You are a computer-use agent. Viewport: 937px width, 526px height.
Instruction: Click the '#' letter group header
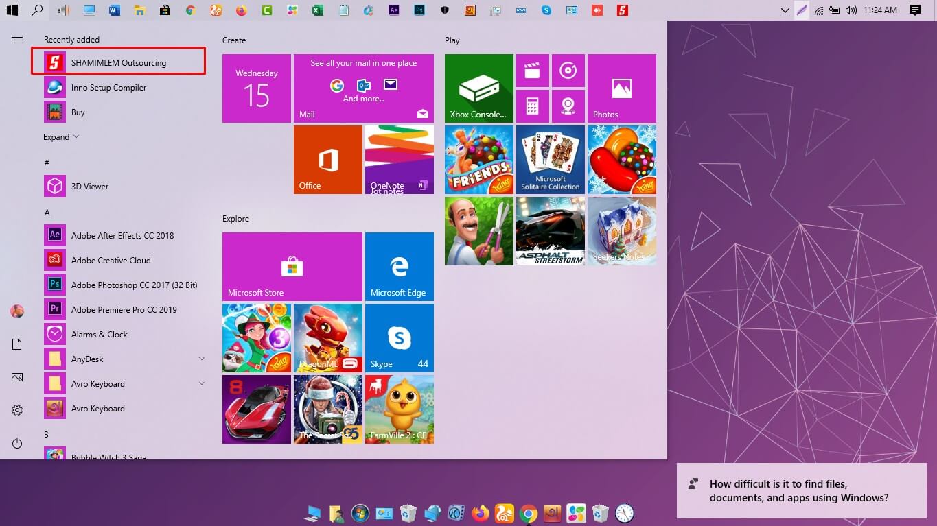[x=47, y=163]
